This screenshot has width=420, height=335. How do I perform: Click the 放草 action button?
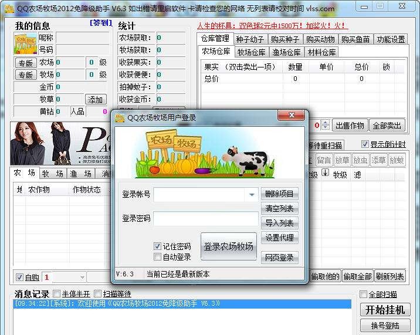tap(342, 160)
